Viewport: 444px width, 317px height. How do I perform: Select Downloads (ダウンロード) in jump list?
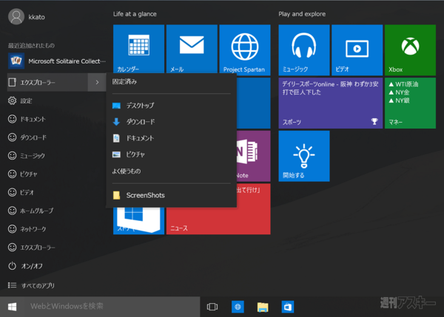172,122
